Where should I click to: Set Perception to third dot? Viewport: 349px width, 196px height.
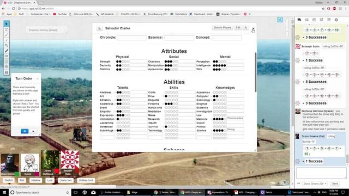click(x=219, y=62)
